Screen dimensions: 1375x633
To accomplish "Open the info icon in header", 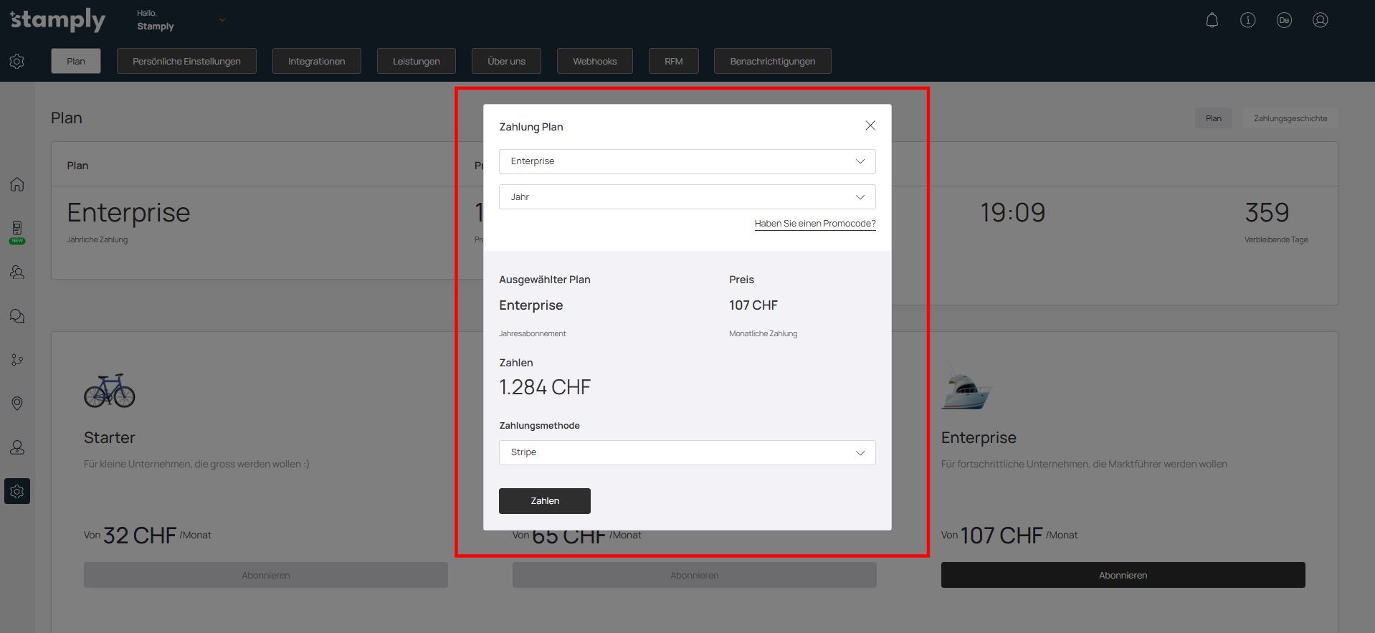I will point(1247,20).
